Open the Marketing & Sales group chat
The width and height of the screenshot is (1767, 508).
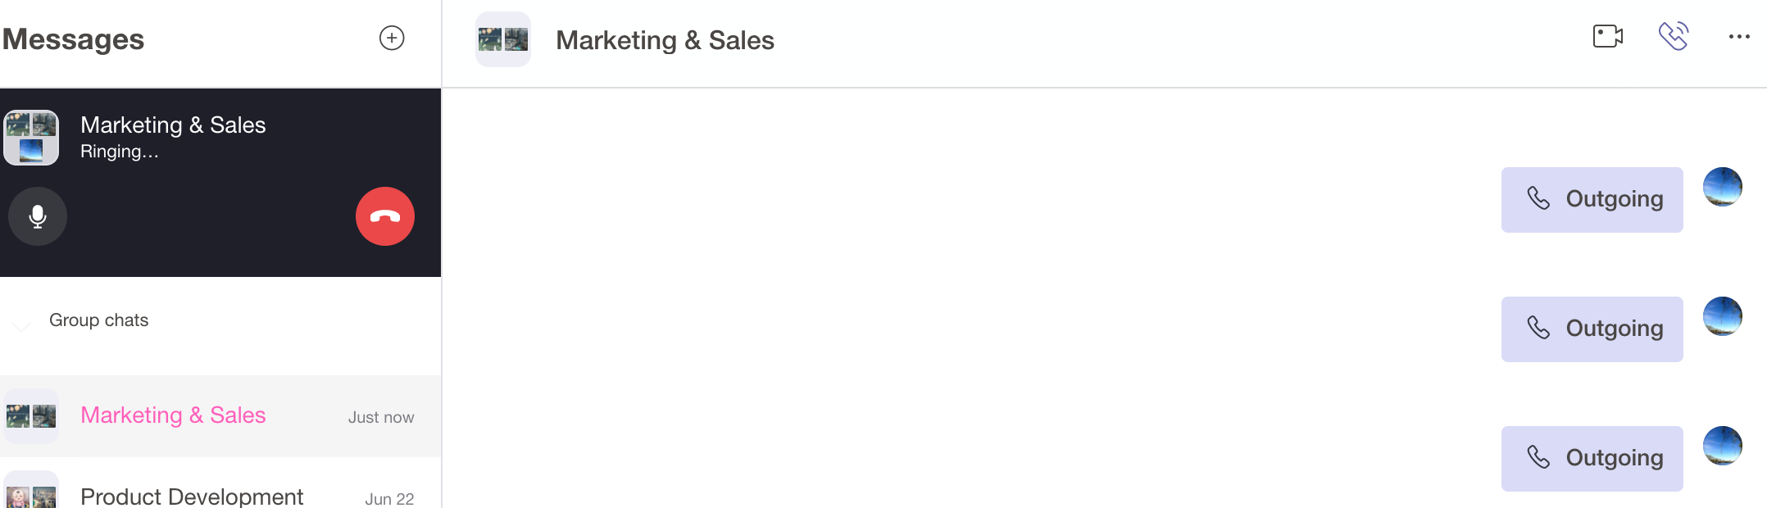[220, 416]
